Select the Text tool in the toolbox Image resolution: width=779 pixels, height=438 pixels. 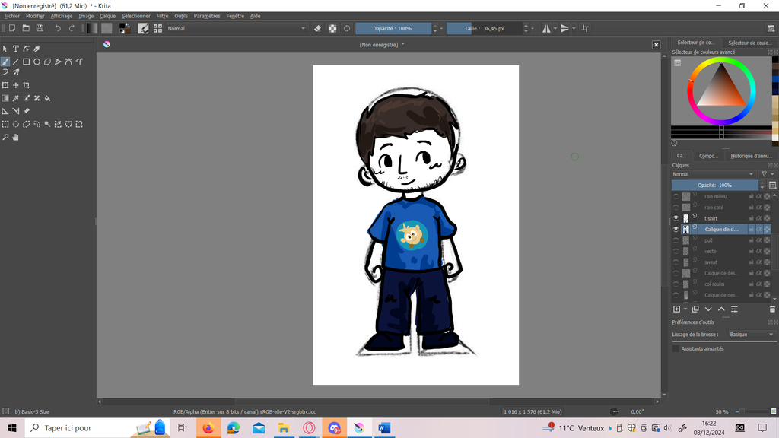pos(15,49)
